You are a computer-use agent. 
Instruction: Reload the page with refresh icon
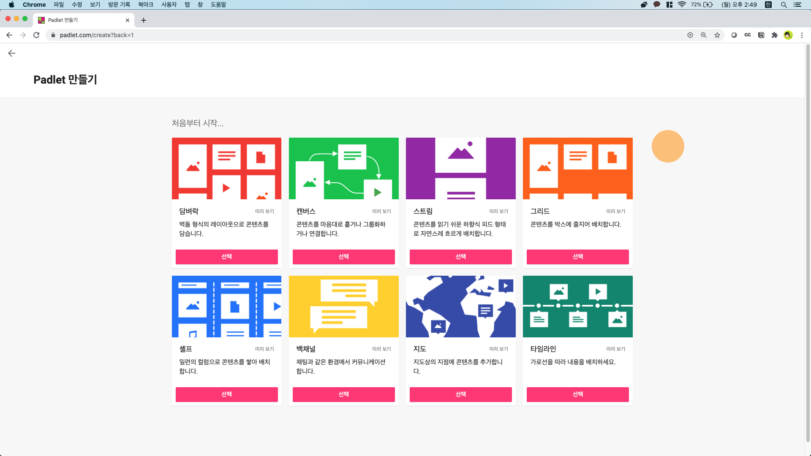point(36,35)
